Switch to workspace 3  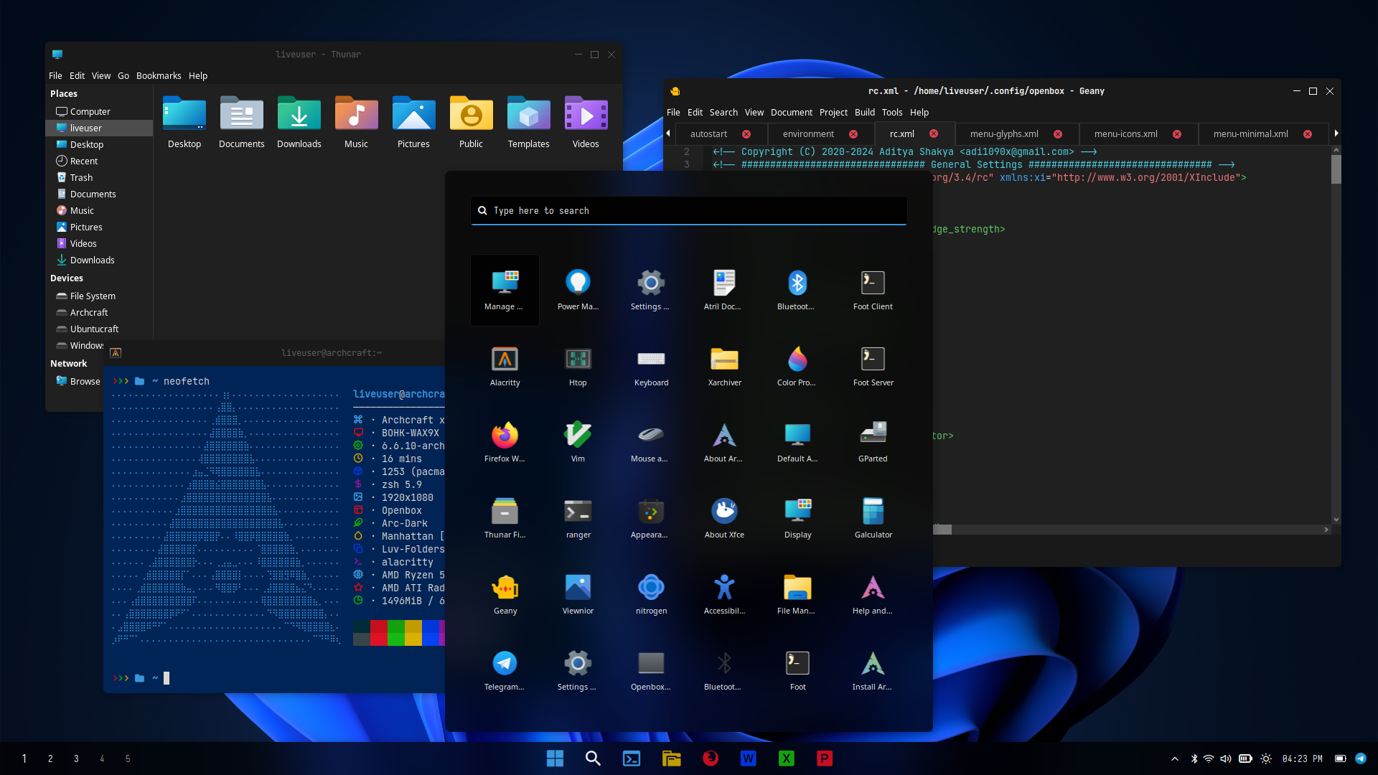(x=76, y=758)
